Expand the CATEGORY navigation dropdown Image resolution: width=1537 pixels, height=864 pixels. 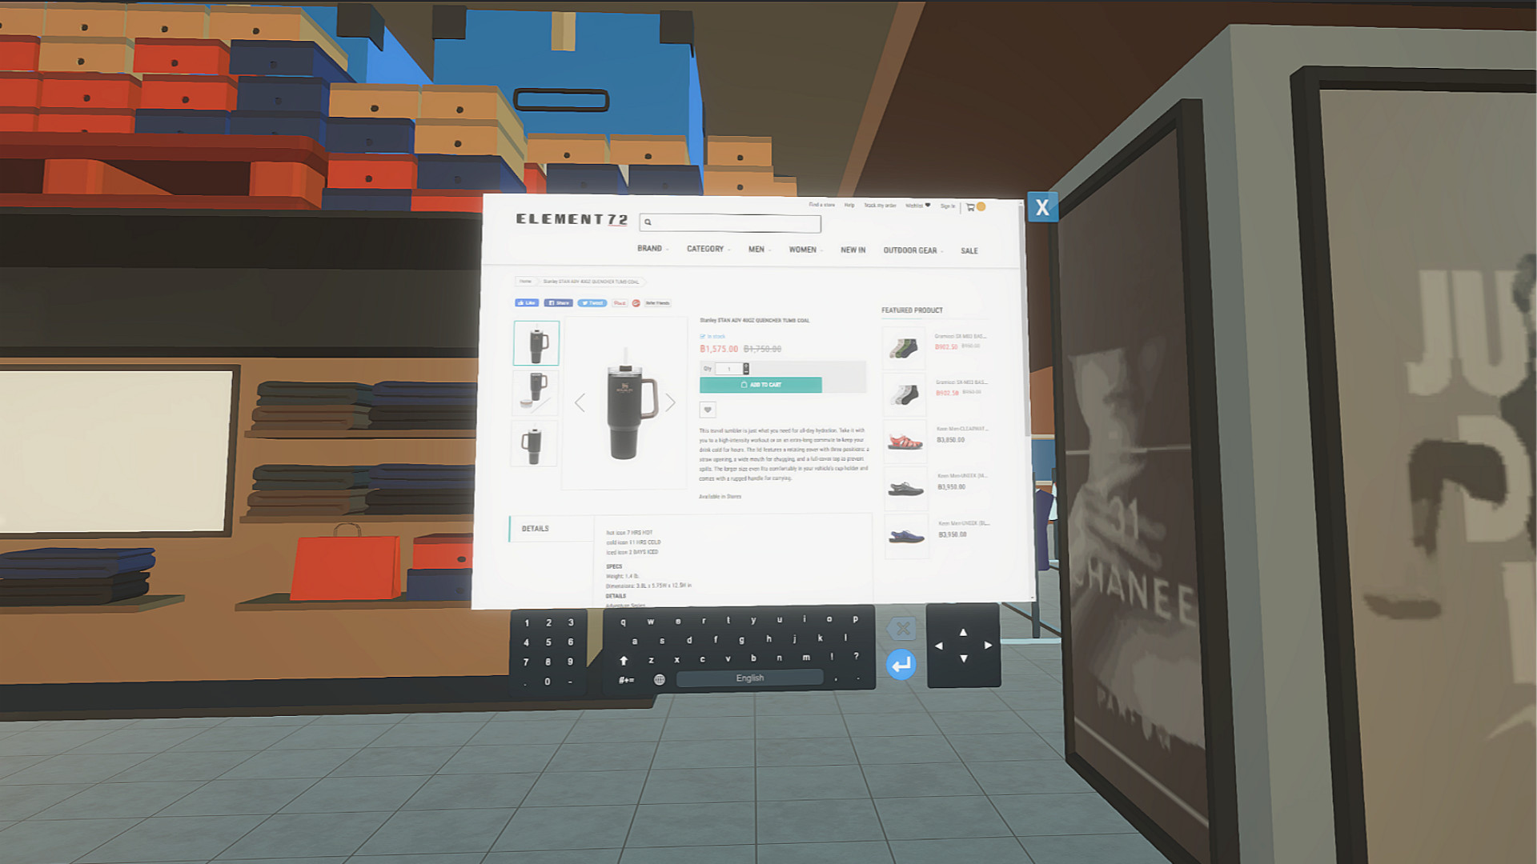point(705,249)
